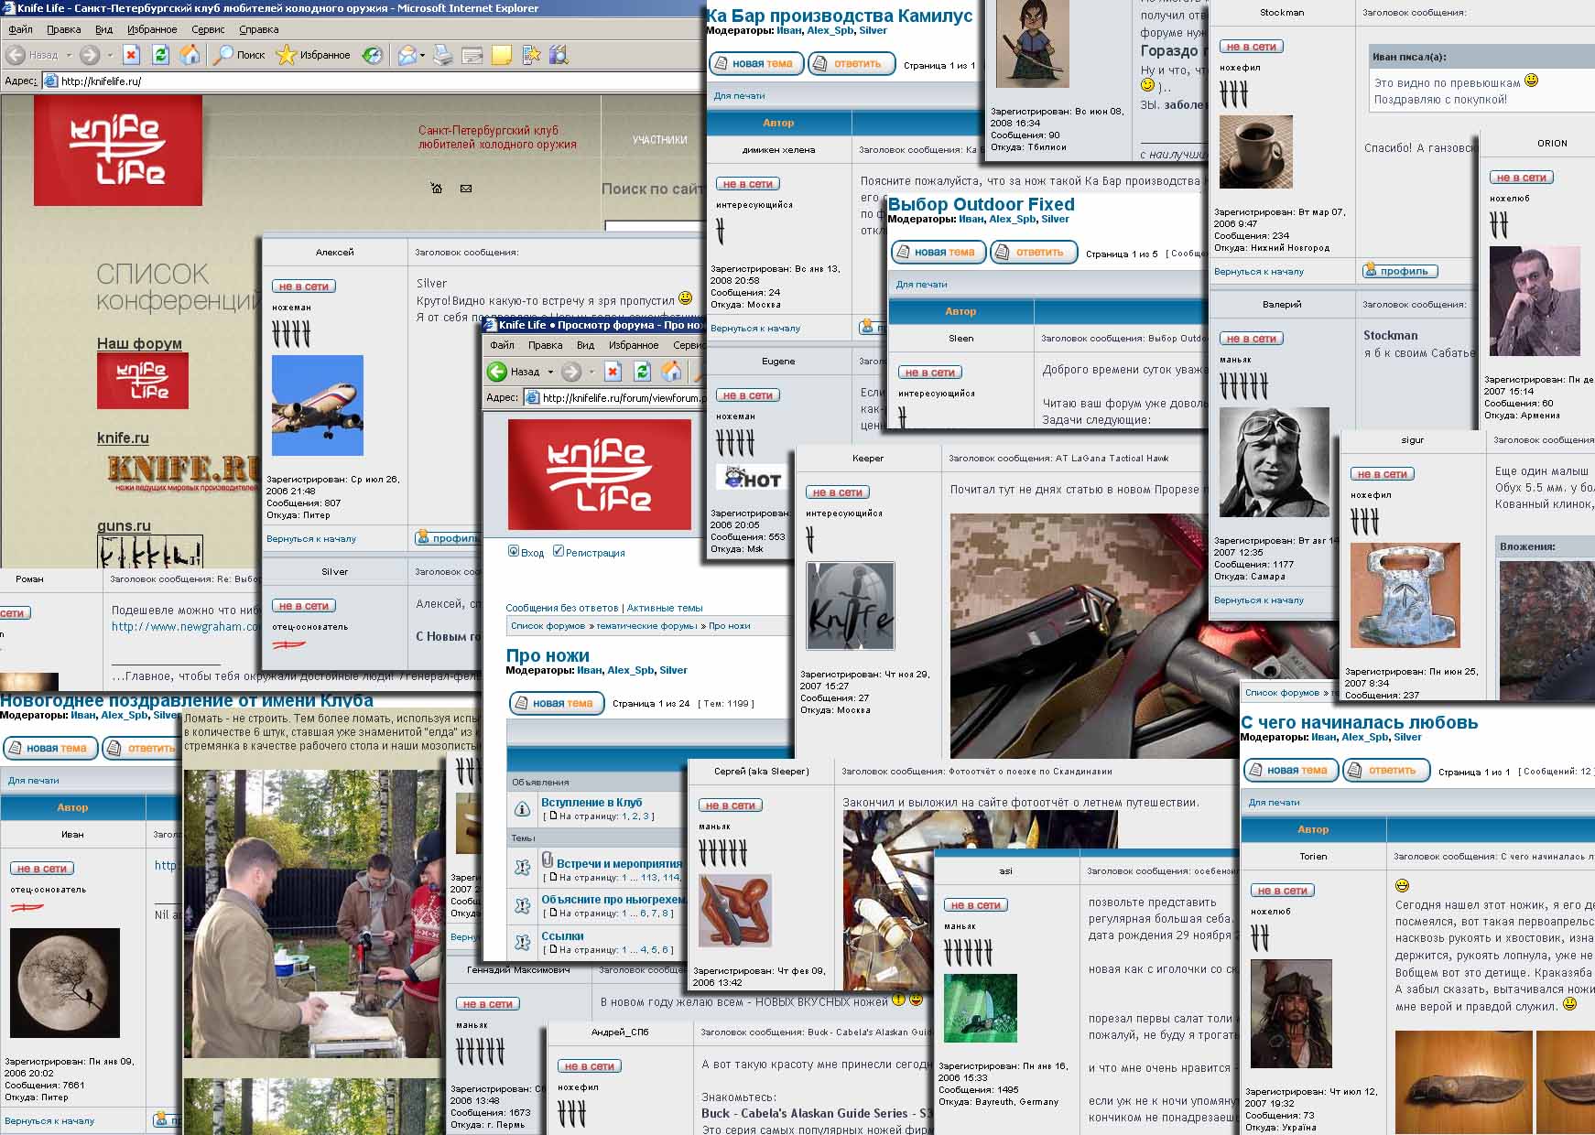
Task: Open History via the green clock-globe icon
Action: 372,55
